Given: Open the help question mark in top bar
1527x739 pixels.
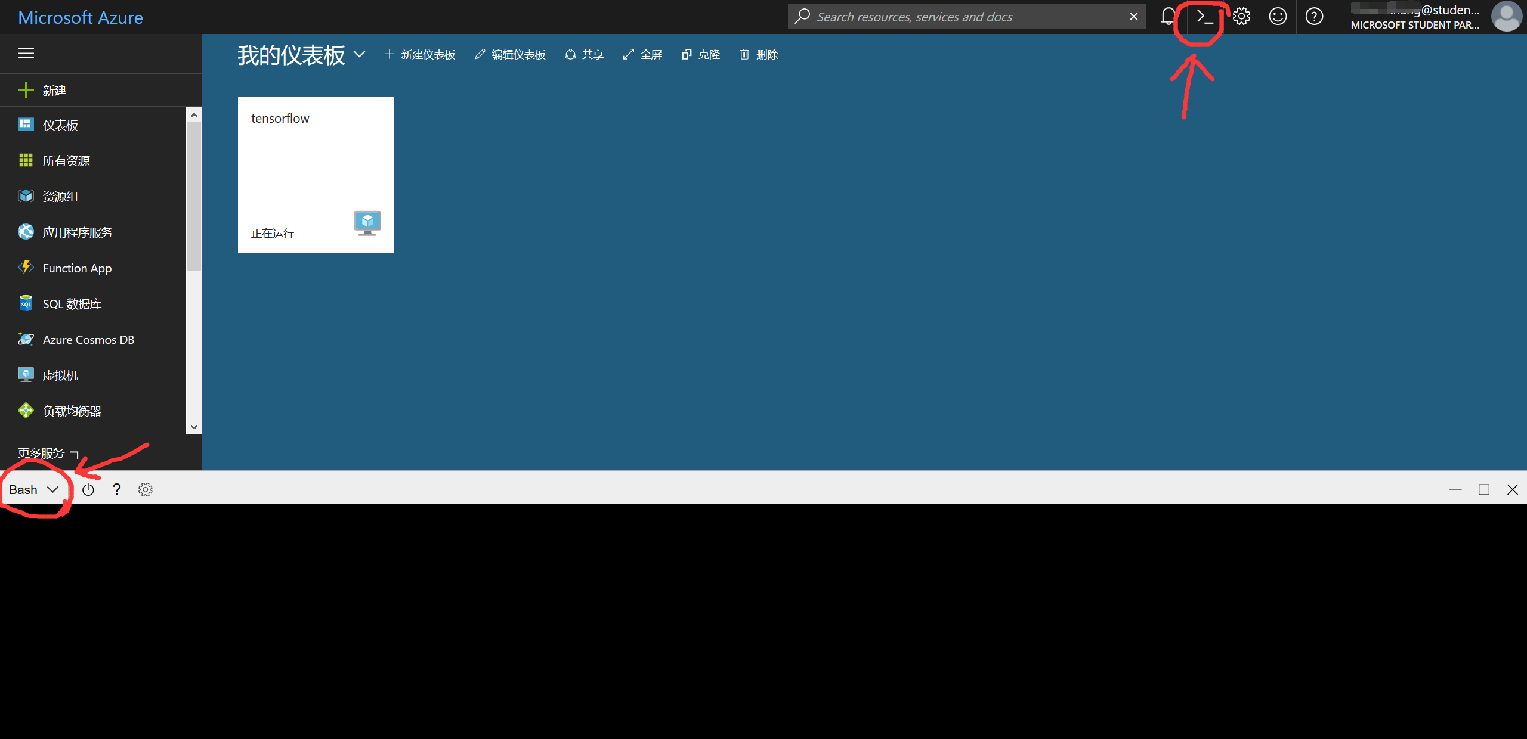Looking at the screenshot, I should [x=1314, y=17].
